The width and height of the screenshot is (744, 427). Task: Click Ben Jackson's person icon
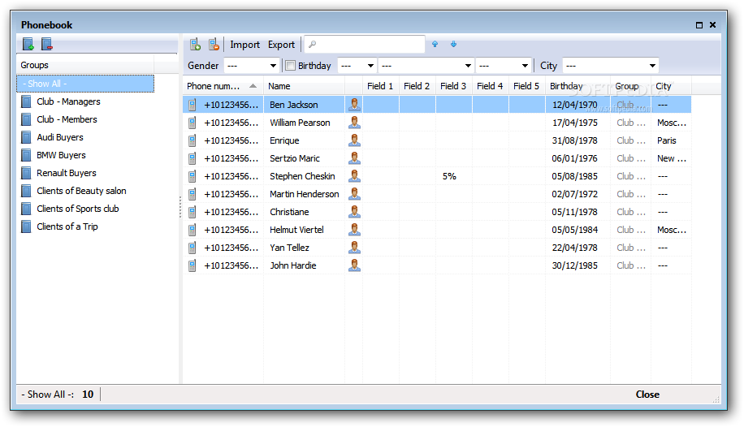pos(354,105)
